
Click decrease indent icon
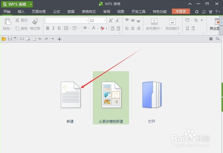[x=112, y=28]
